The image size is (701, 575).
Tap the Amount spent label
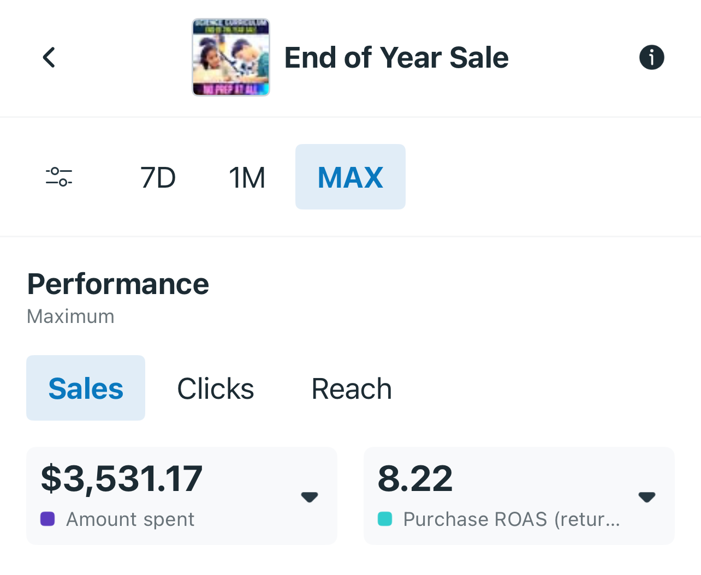pyautogui.click(x=130, y=519)
